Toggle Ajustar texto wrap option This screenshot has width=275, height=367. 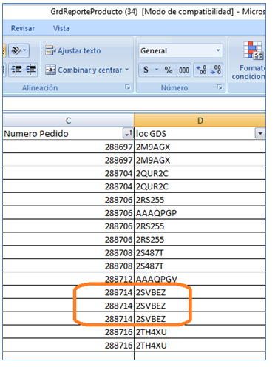point(73,51)
